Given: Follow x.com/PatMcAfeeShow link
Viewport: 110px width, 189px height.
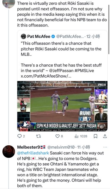Looking at the screenshot, I should (x=46, y=76).
